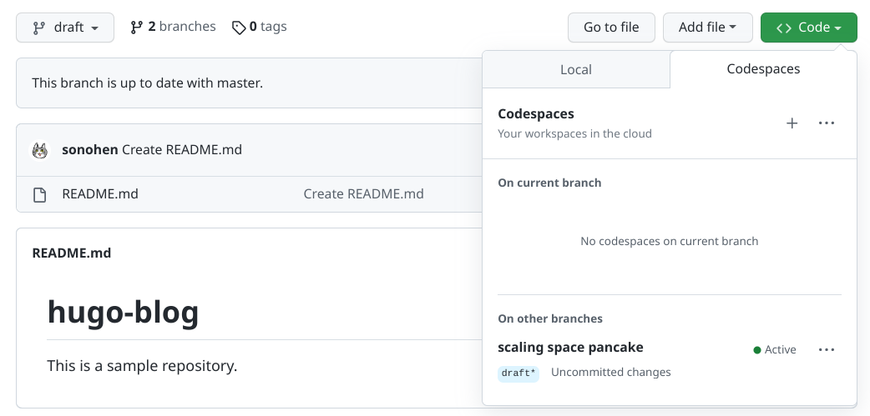870x416 pixels.
Task: Select the Codespaces tab
Action: (763, 70)
